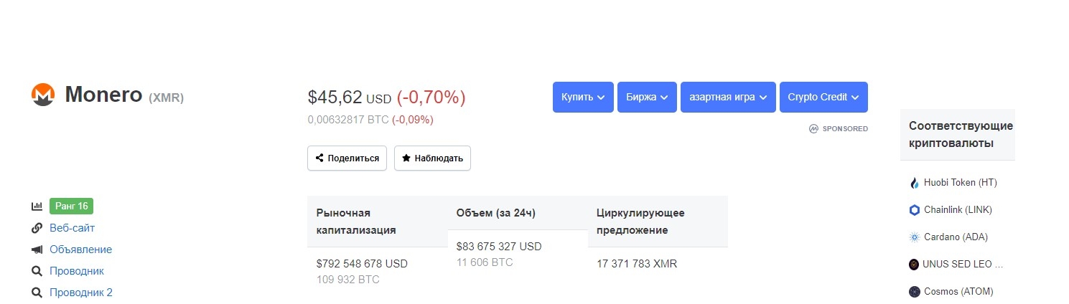This screenshot has height=304, width=1069.
Task: Select the Рыночная капитализация column header
Action: tap(377, 222)
